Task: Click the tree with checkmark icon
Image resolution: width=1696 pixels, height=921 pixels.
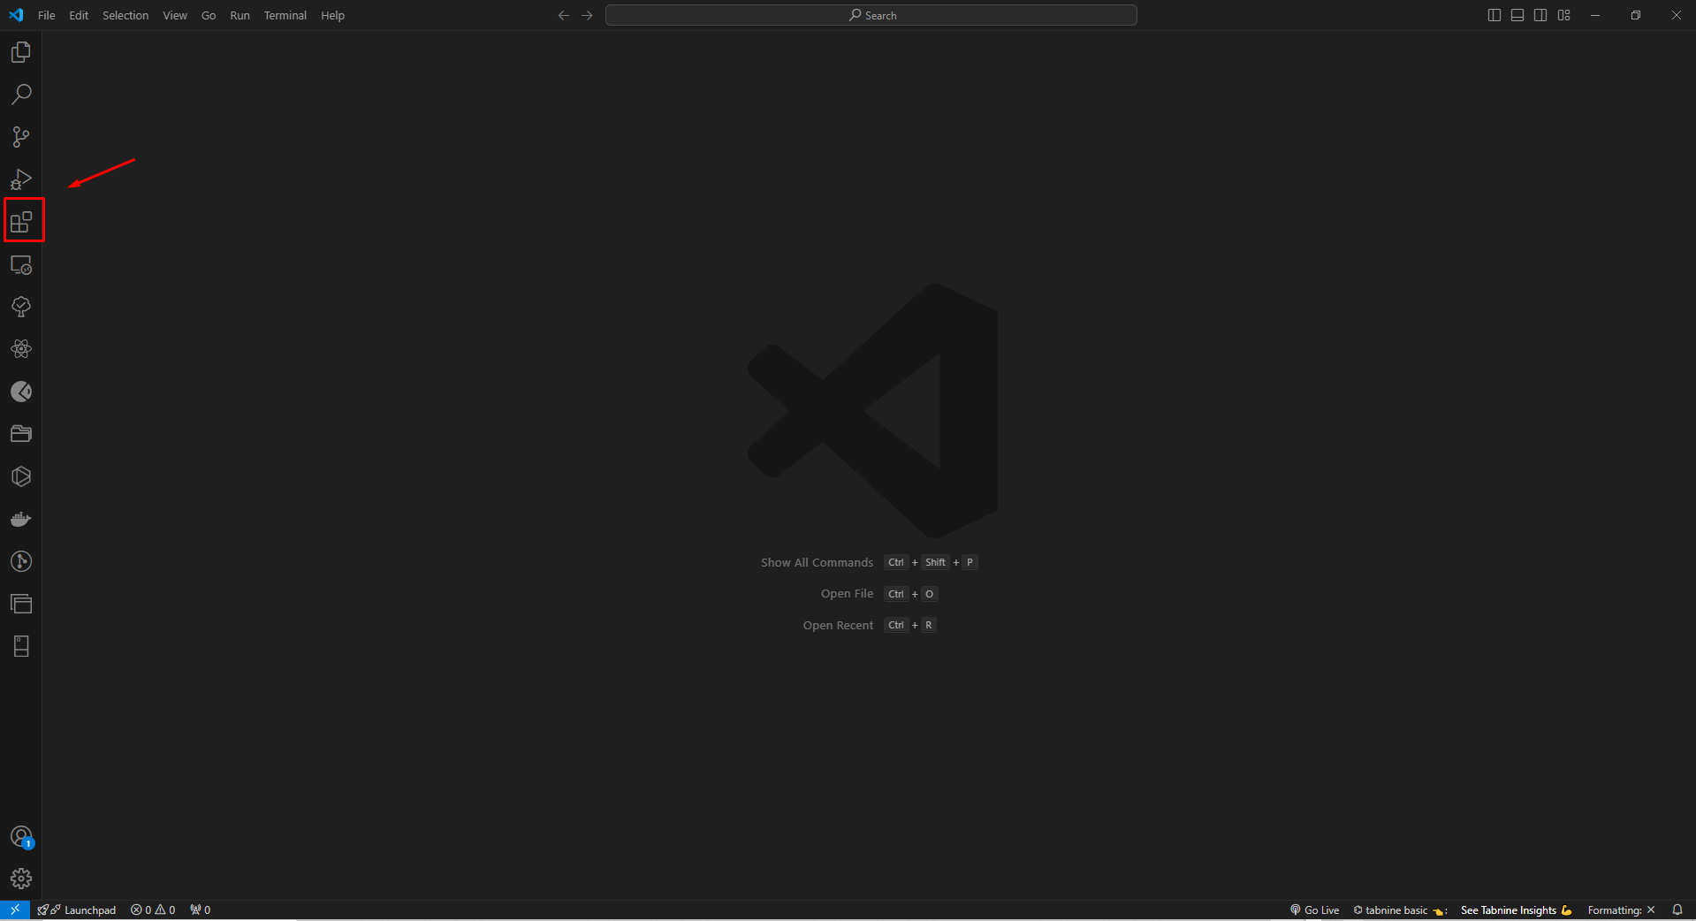Action: tap(21, 307)
